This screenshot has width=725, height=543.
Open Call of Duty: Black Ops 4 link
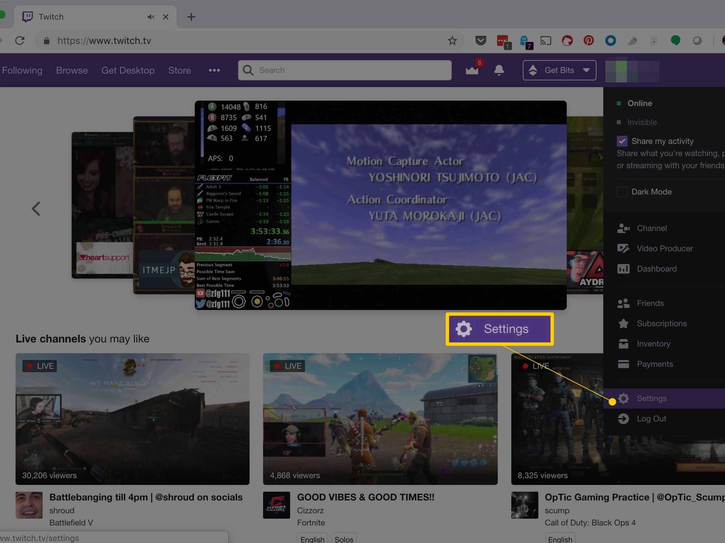coord(590,523)
